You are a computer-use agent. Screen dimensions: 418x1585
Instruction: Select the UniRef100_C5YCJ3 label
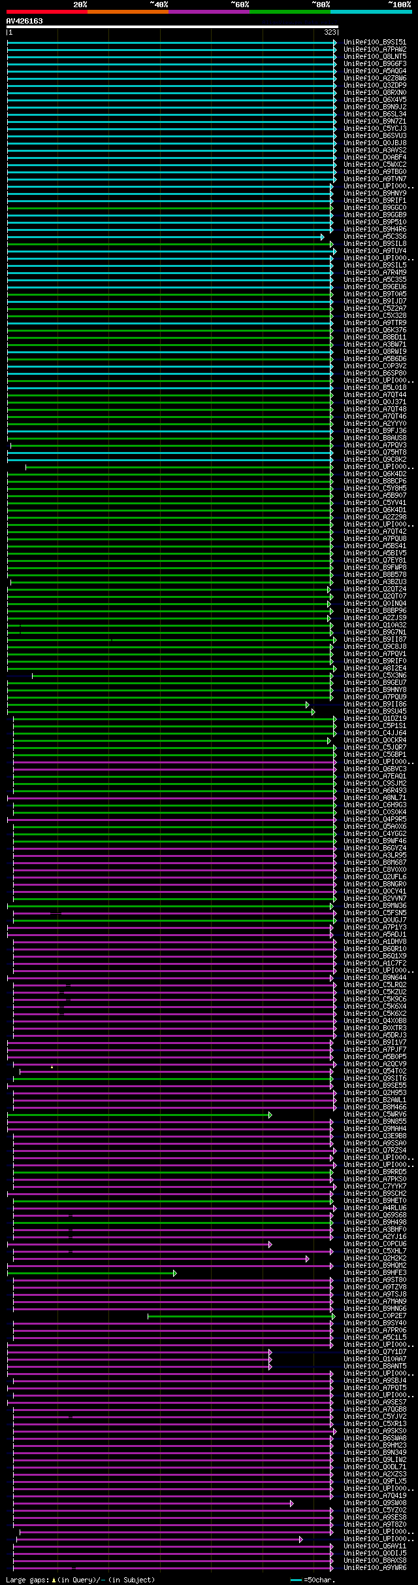point(375,129)
